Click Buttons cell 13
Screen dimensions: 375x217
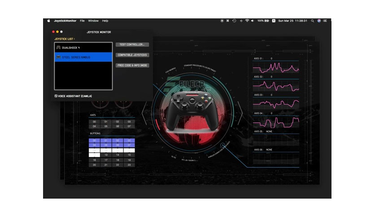(106, 155)
